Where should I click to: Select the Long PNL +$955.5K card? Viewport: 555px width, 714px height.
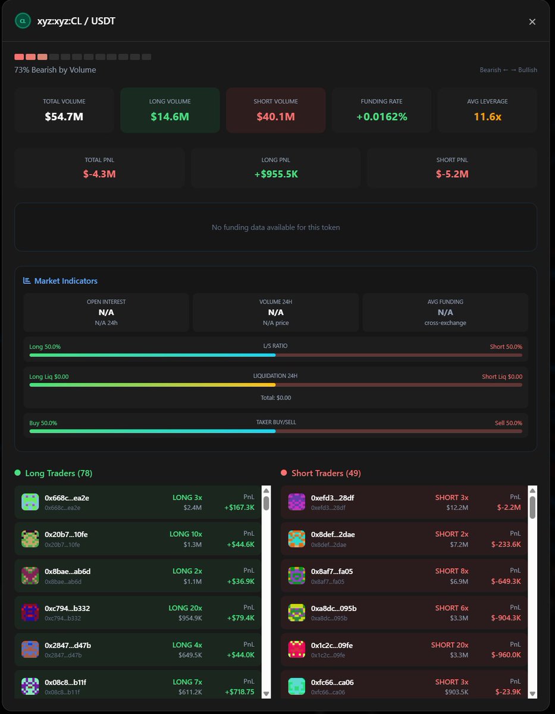pyautogui.click(x=276, y=168)
